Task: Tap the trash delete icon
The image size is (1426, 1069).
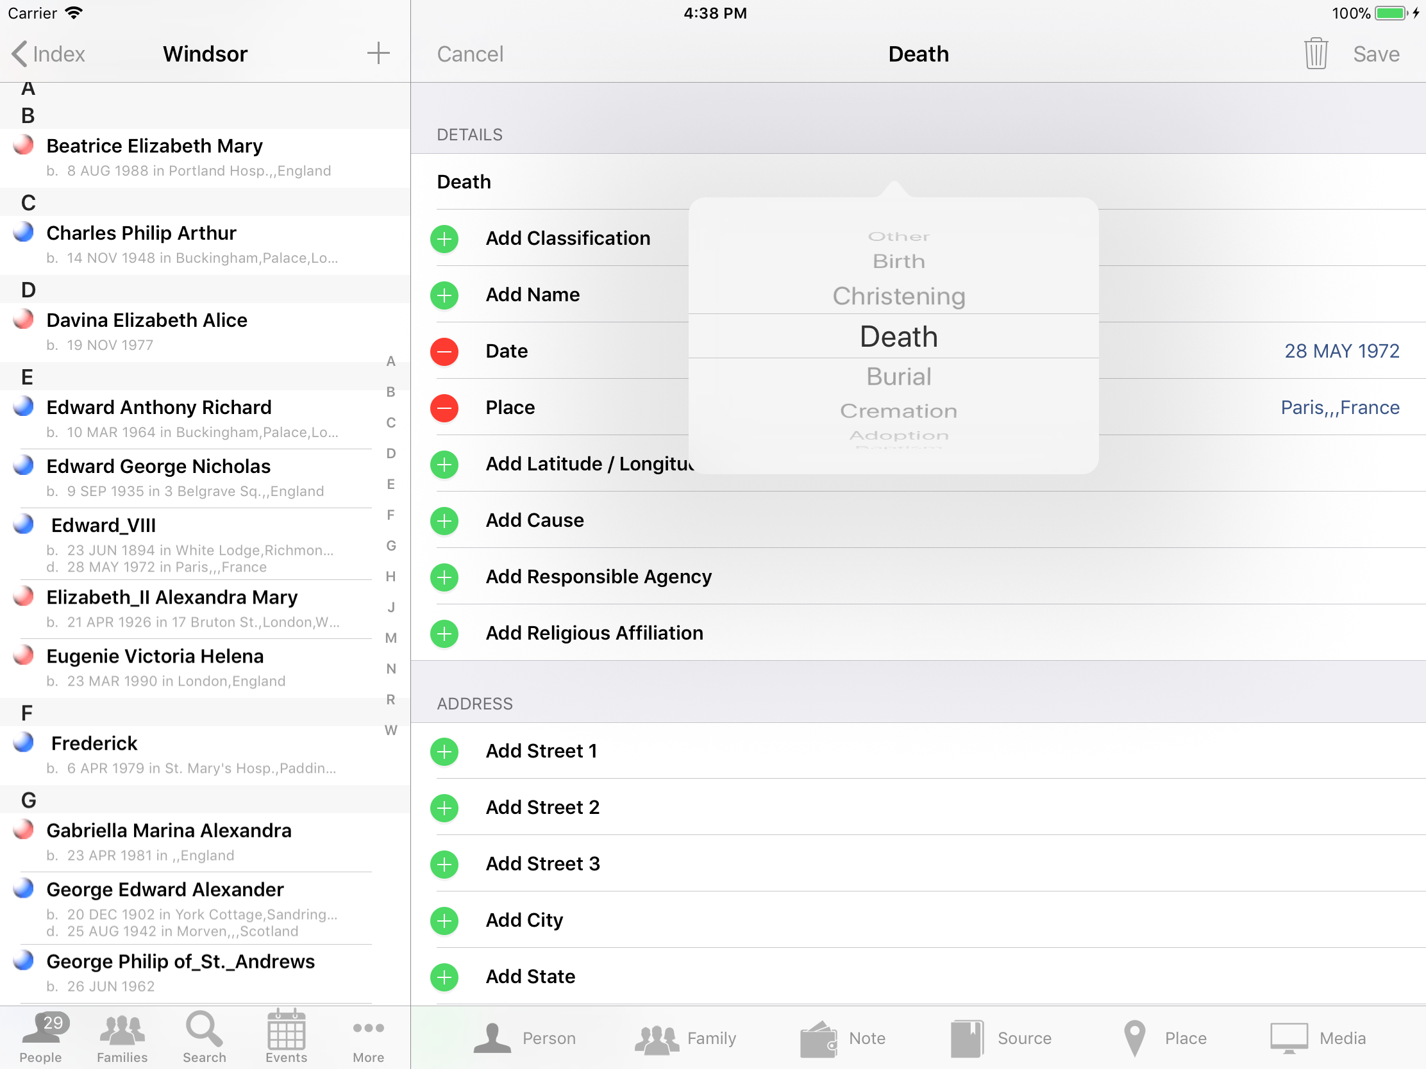Action: point(1315,54)
